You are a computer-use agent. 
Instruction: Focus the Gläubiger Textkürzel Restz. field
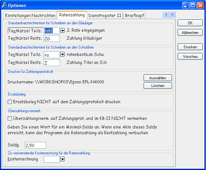pyautogui.click(x=52, y=39)
